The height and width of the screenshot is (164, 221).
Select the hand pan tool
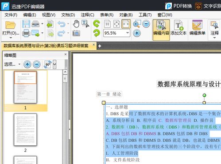pos(76,24)
